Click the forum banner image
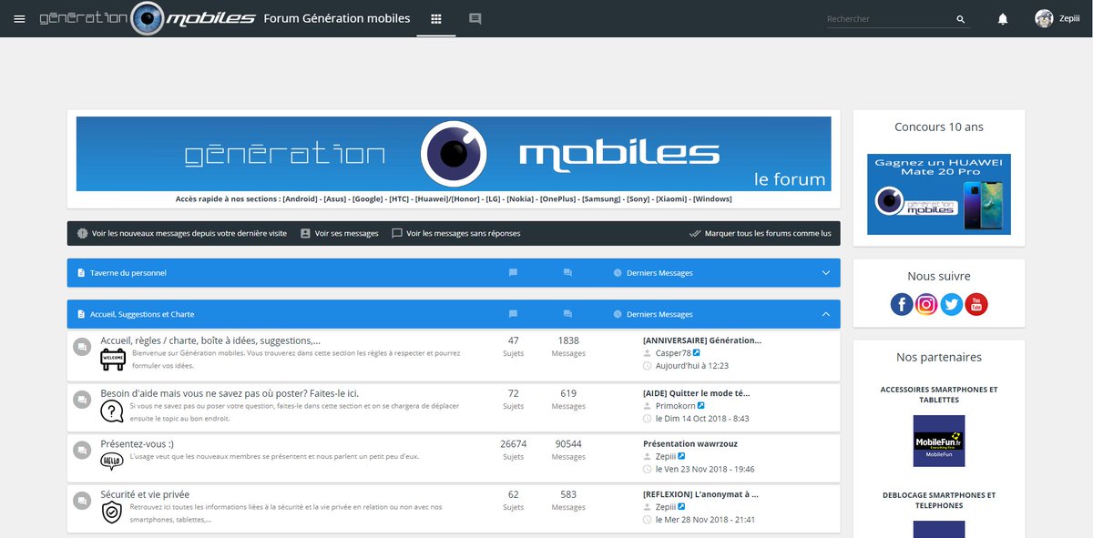This screenshot has width=1093, height=538. [x=454, y=154]
